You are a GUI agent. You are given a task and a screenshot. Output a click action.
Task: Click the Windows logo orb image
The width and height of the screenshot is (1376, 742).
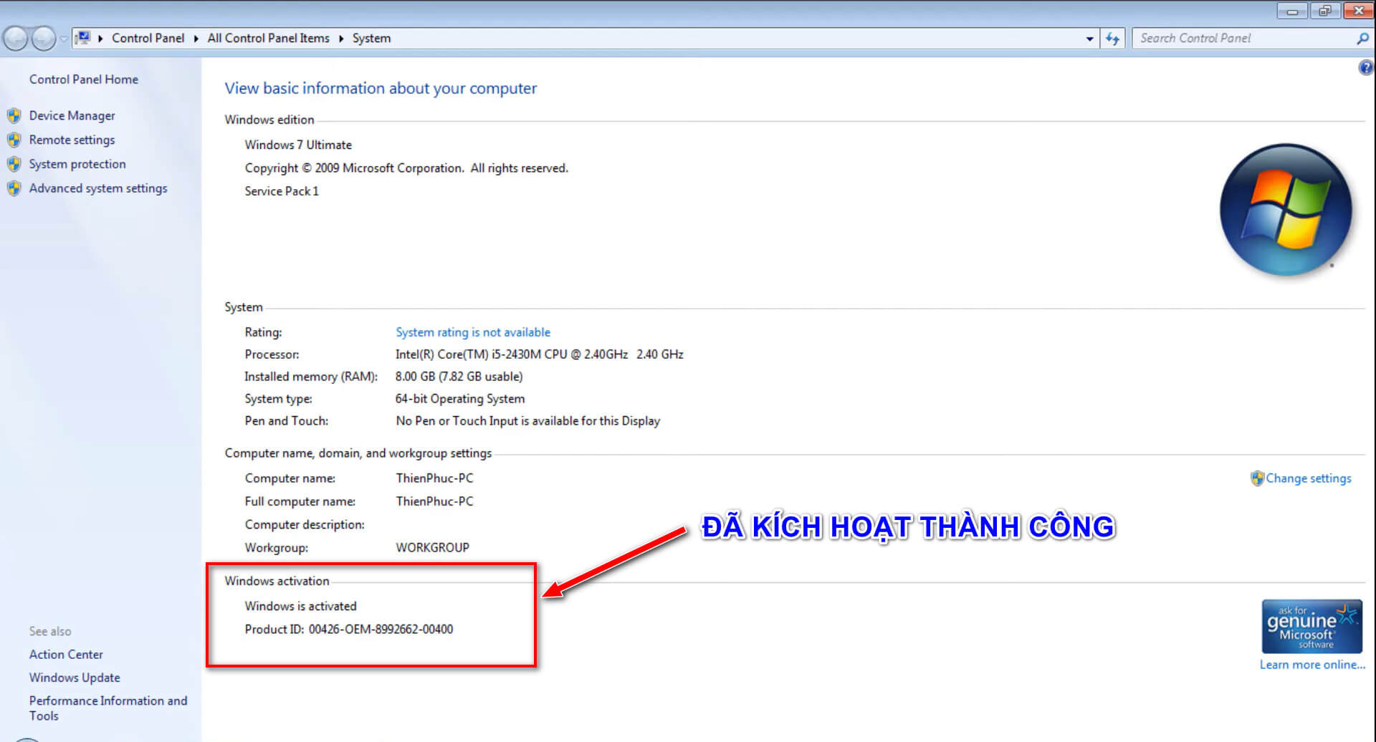coord(1286,210)
